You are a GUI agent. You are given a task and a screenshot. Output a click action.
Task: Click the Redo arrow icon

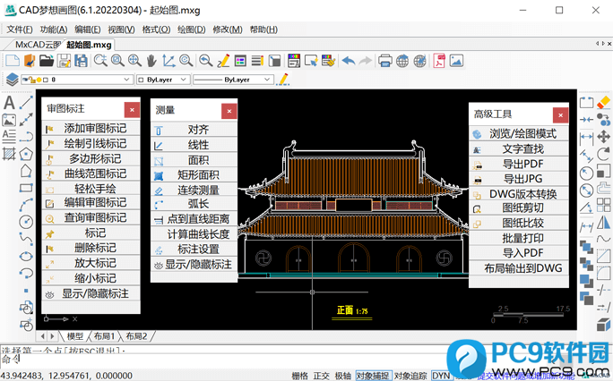coord(366,61)
